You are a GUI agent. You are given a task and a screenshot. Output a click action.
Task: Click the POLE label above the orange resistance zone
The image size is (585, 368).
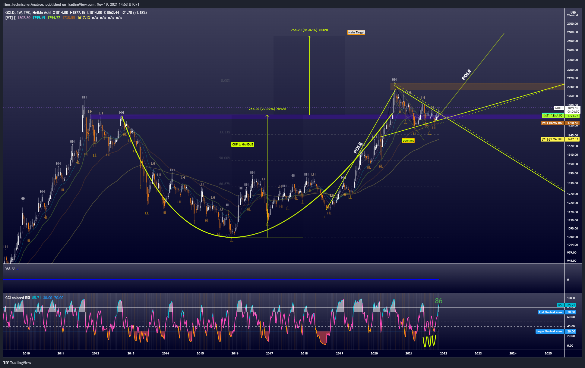[466, 75]
